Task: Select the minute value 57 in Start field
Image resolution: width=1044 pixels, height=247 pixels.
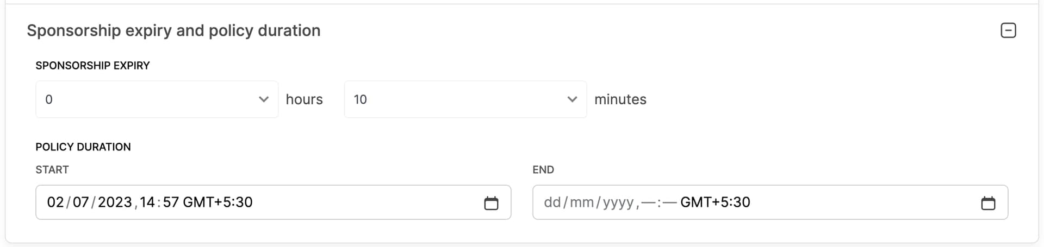Action: (171, 202)
